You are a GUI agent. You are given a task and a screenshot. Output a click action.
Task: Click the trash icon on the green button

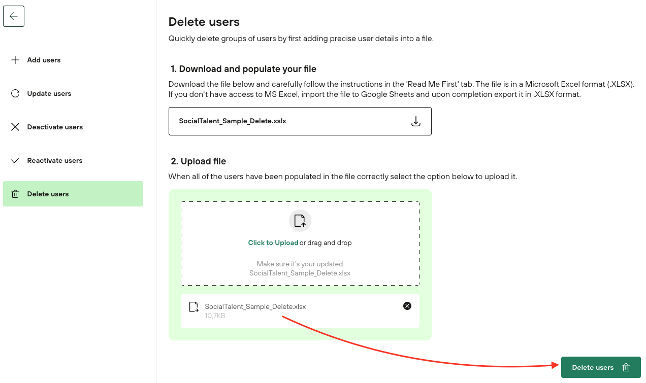tap(626, 367)
